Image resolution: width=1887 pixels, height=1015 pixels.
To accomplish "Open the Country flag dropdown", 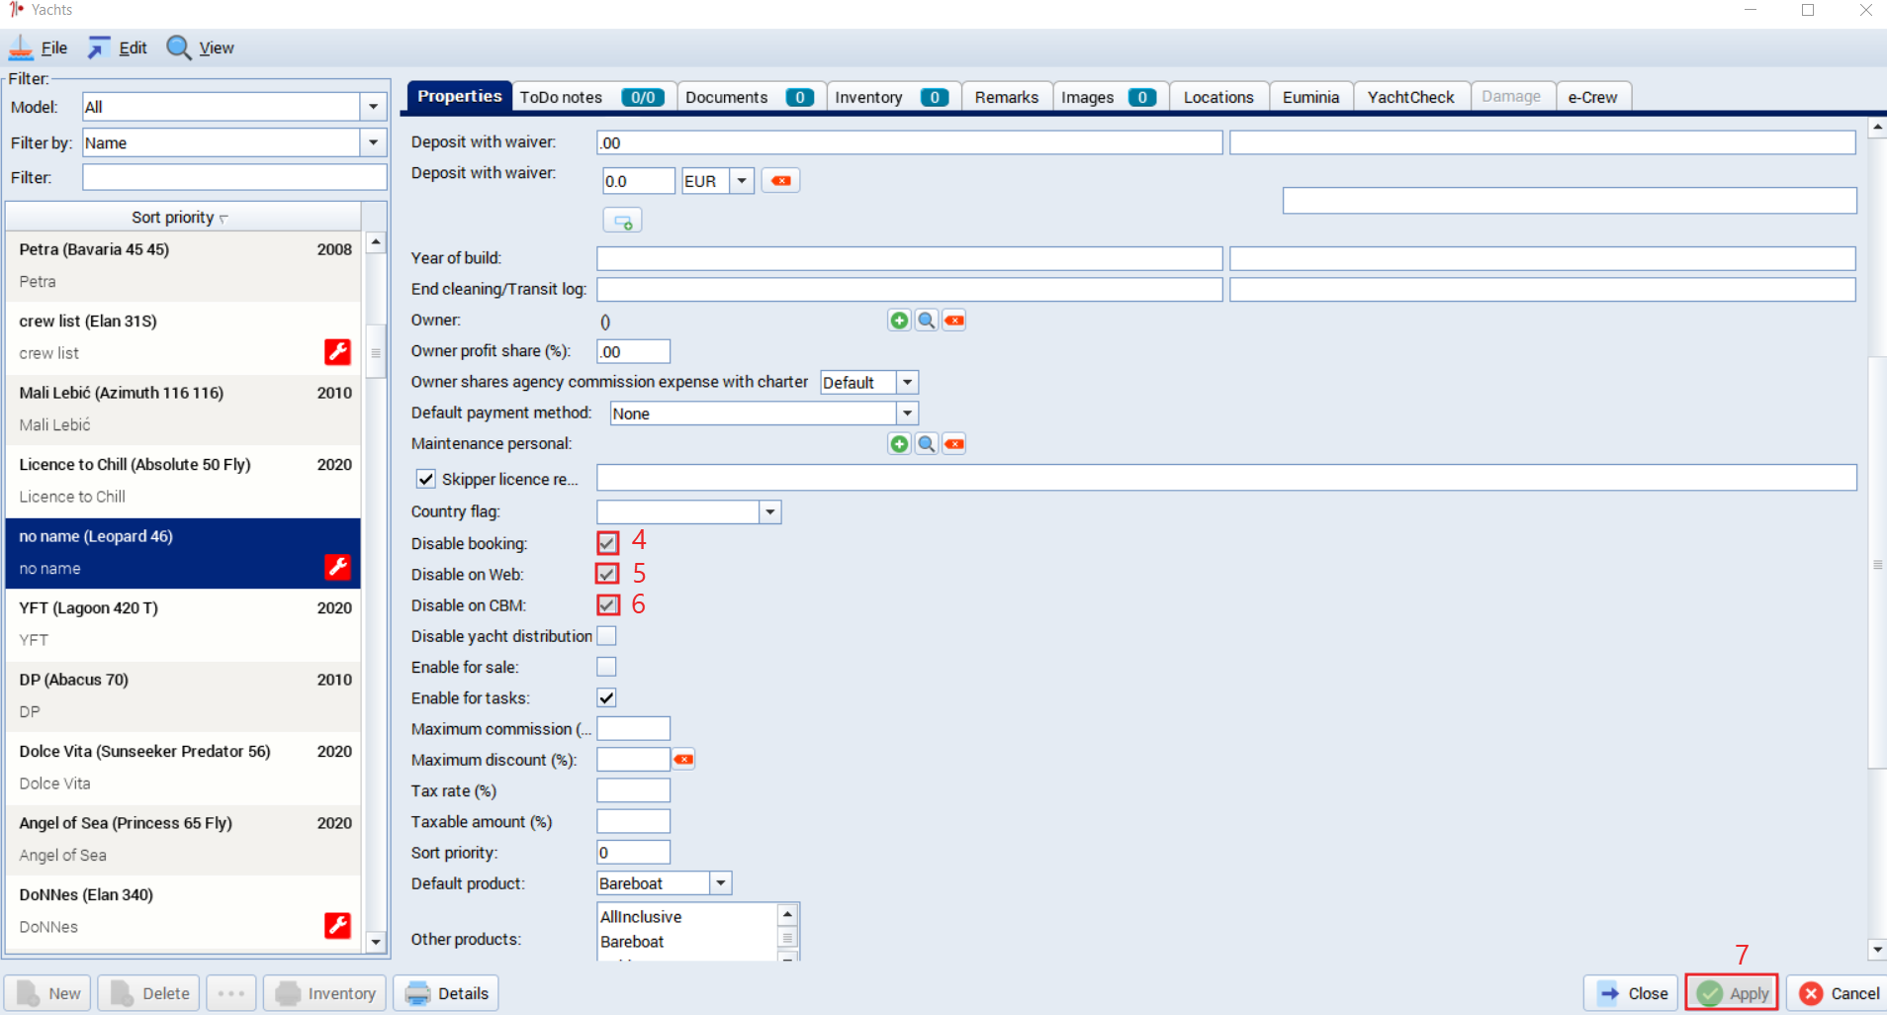I will [x=770, y=511].
